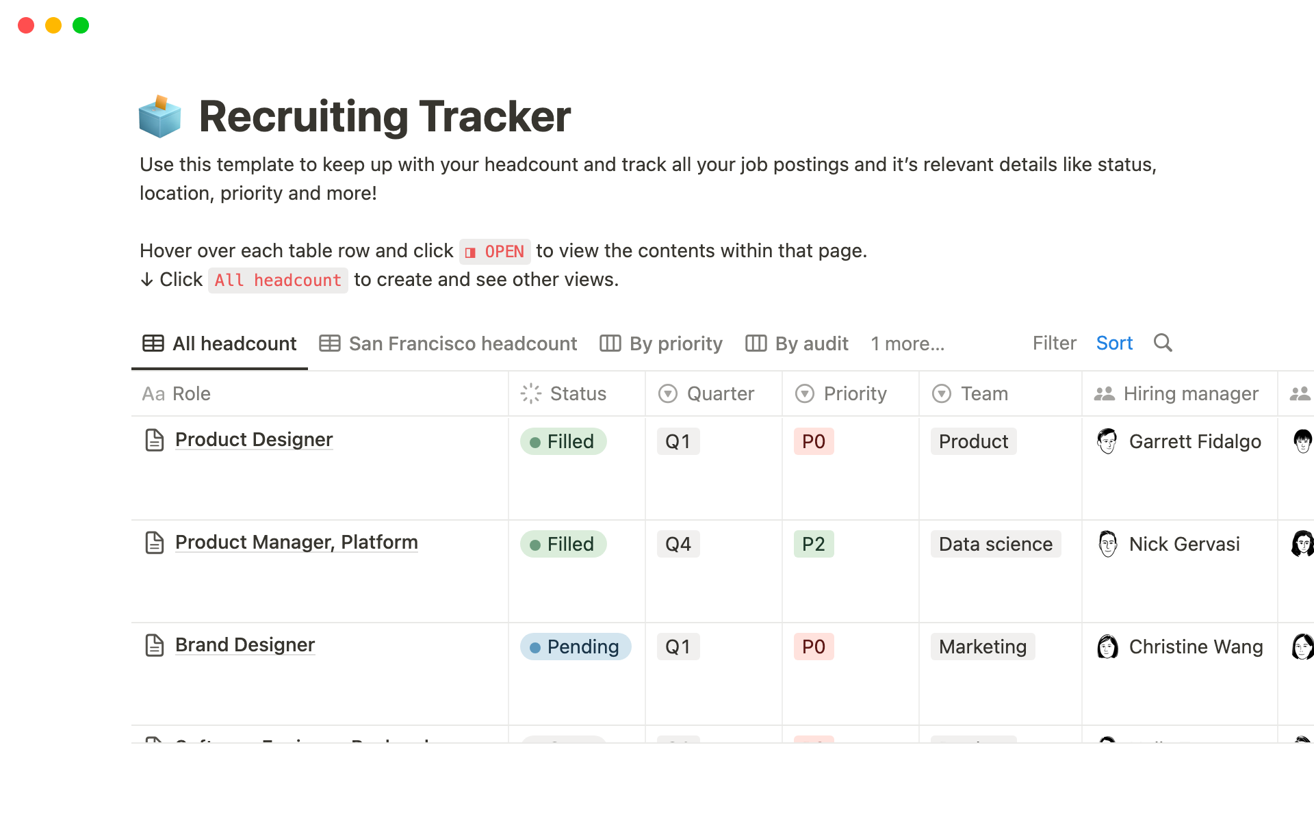Click Nick Gervasi's avatar icon
This screenshot has width=1314, height=821.
1107,544
